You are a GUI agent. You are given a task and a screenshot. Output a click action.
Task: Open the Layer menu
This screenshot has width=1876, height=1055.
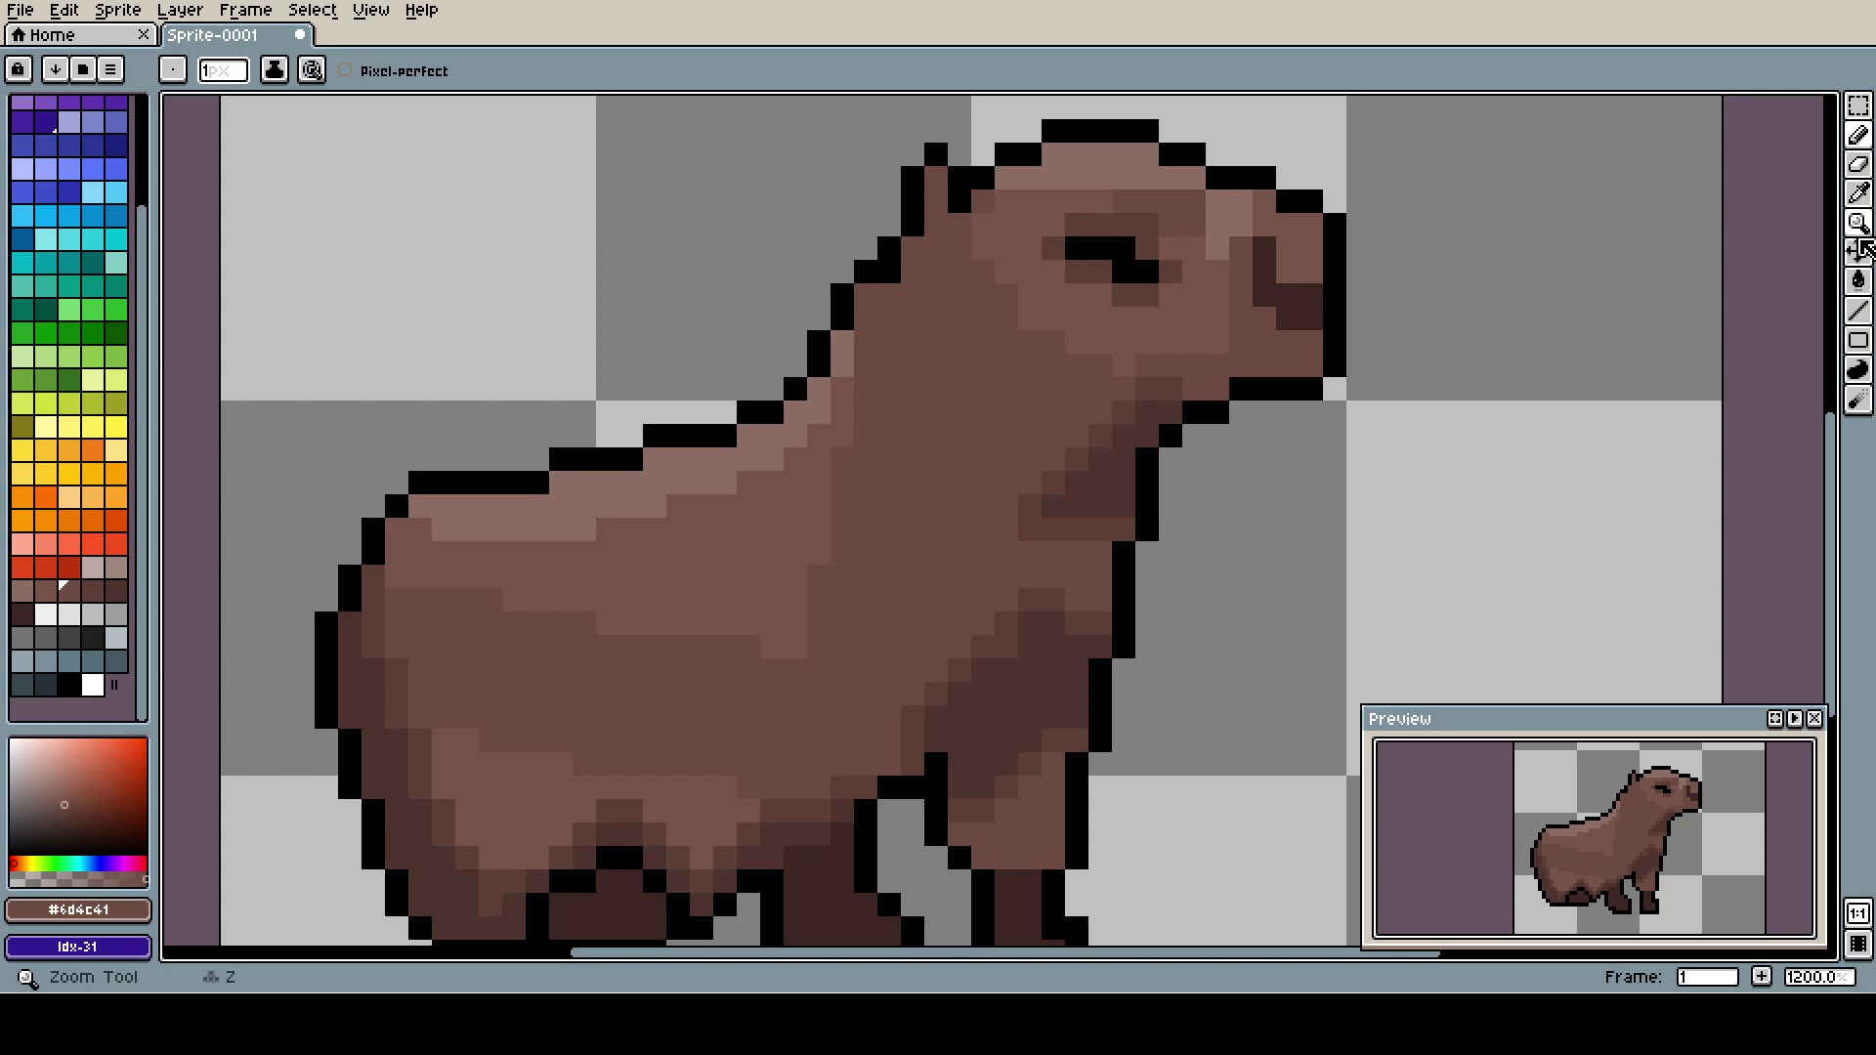coord(180,10)
